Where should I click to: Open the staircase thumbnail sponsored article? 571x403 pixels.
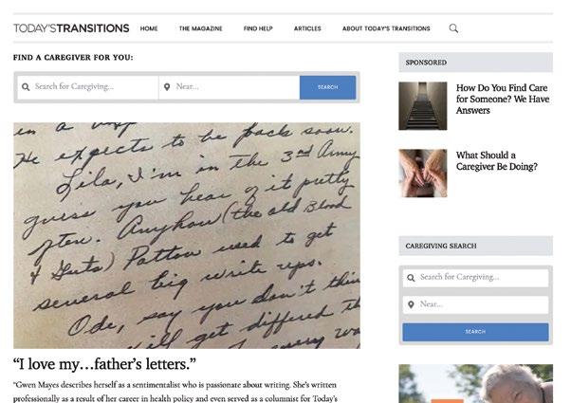coord(423,106)
